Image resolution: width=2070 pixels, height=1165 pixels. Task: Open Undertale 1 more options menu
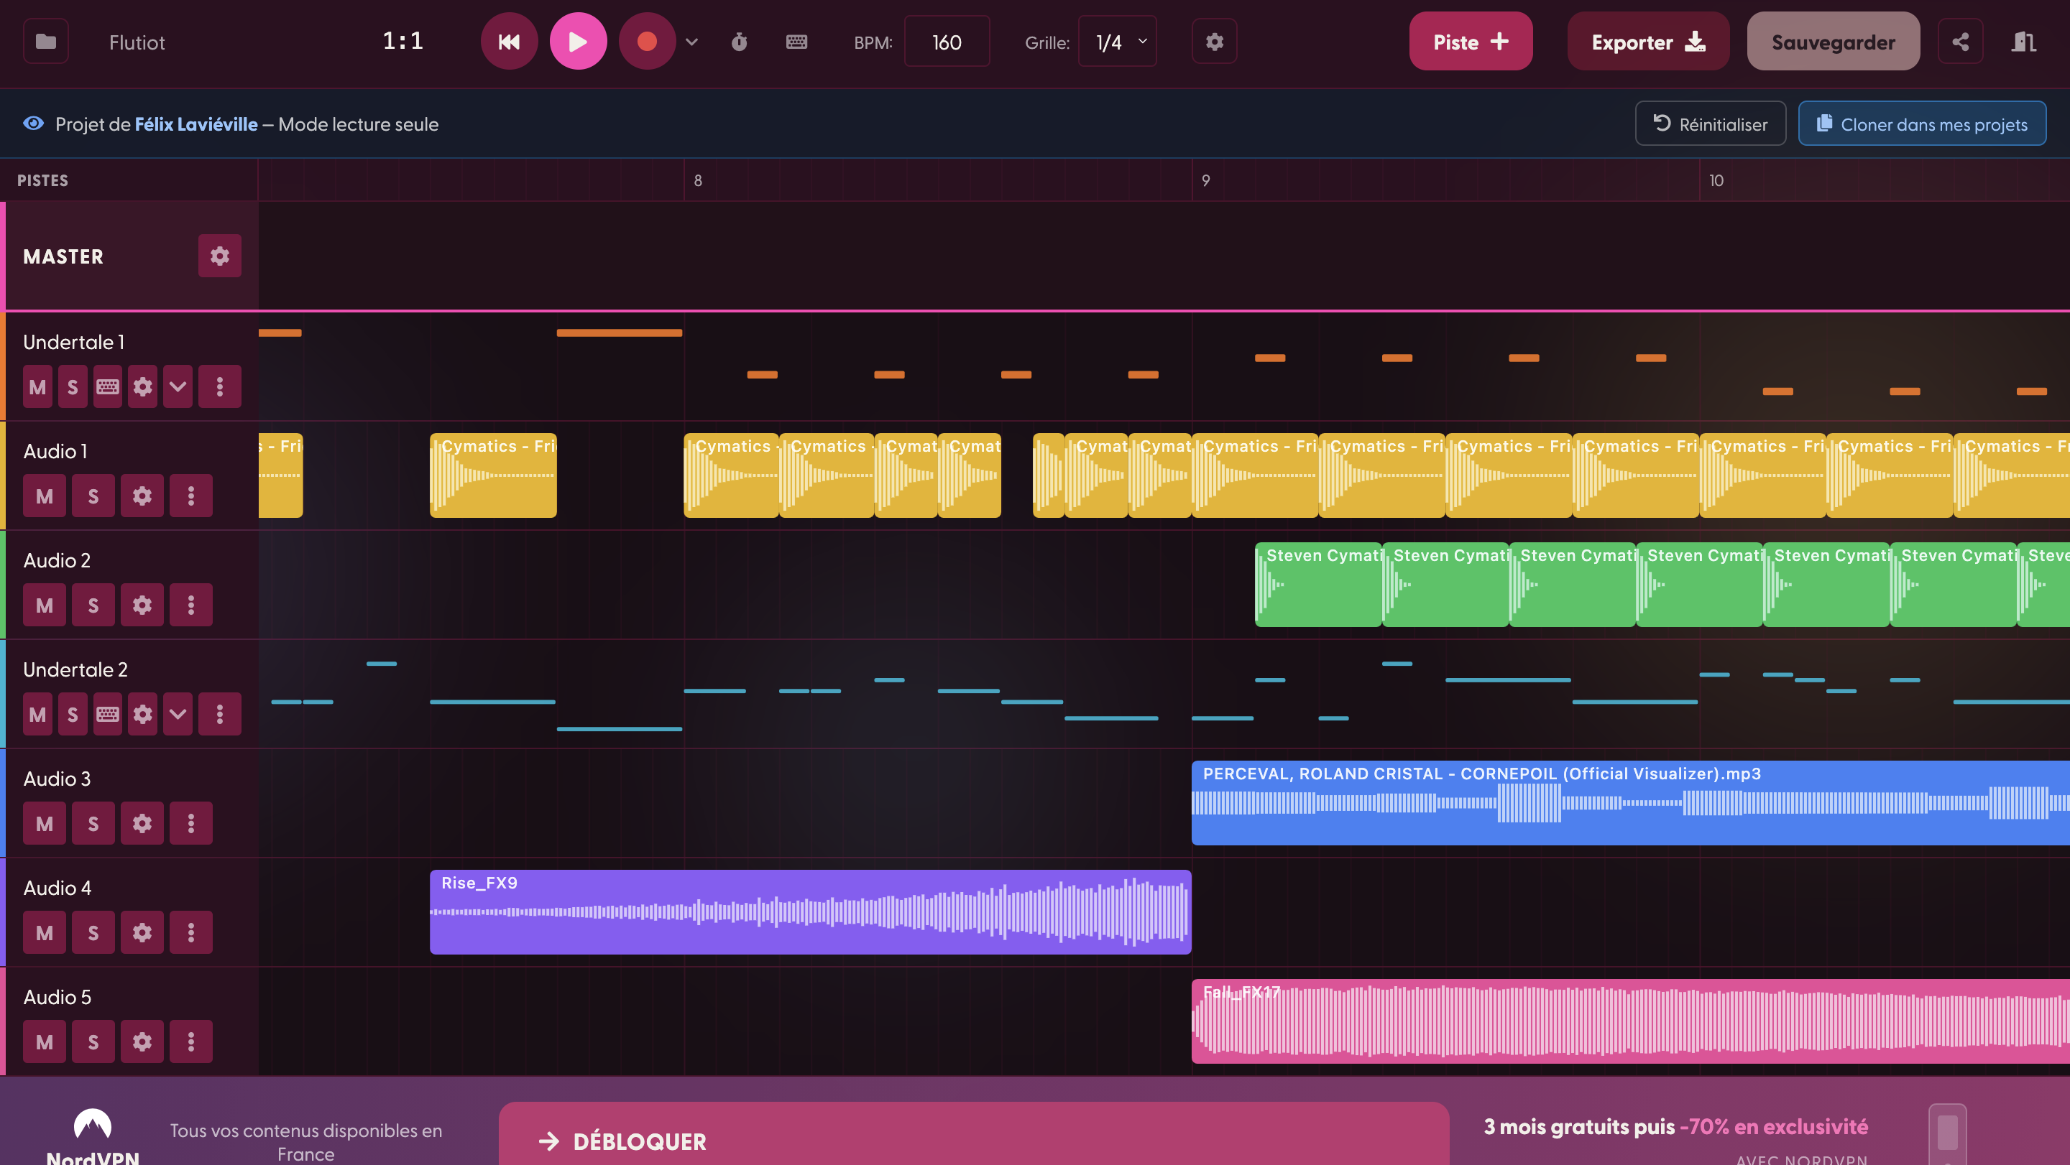[x=219, y=387]
